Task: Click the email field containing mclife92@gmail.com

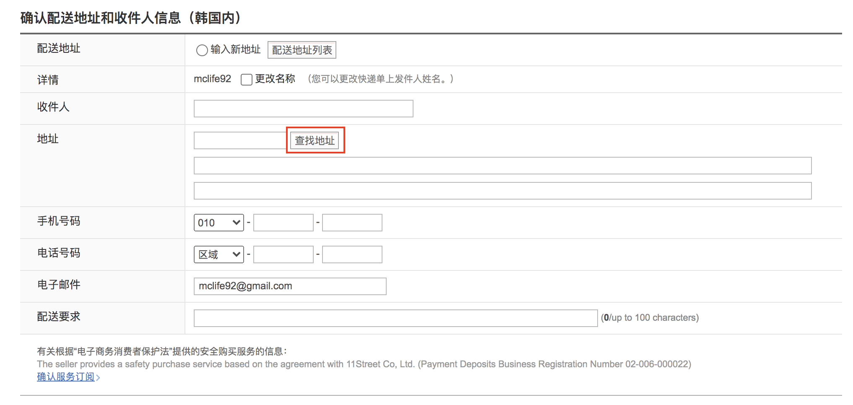Action: (289, 286)
